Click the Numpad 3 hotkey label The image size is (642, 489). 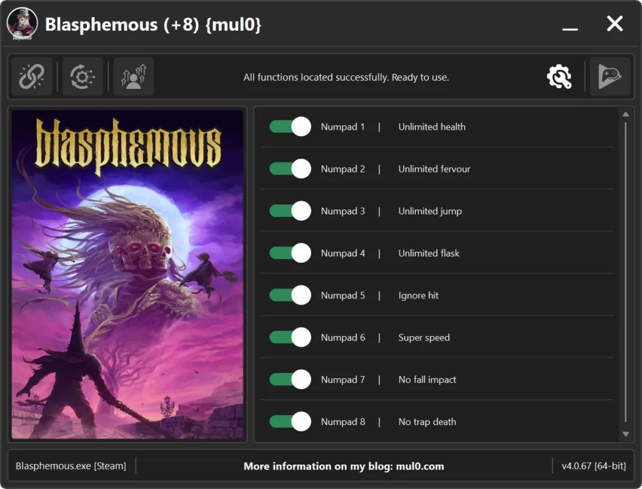343,211
